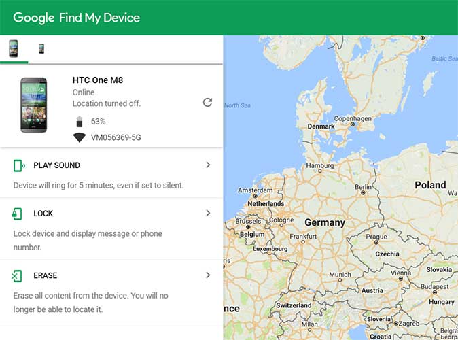
Task: Click the HTC One M8 device name
Action: pos(98,80)
